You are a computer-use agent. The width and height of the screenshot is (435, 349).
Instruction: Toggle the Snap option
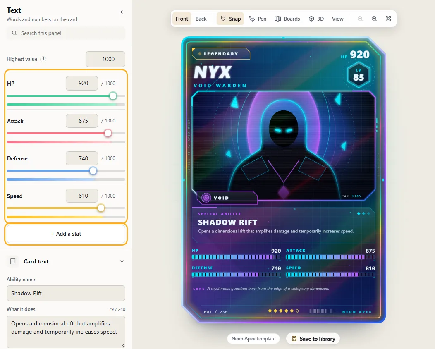tap(230, 19)
